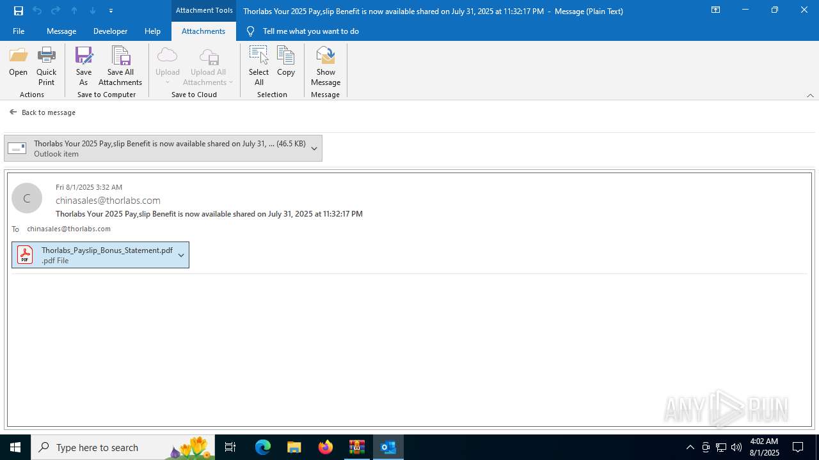Click the Attachment Tools contextual tab header
Viewport: 819px width, 460px height.
coord(204,10)
